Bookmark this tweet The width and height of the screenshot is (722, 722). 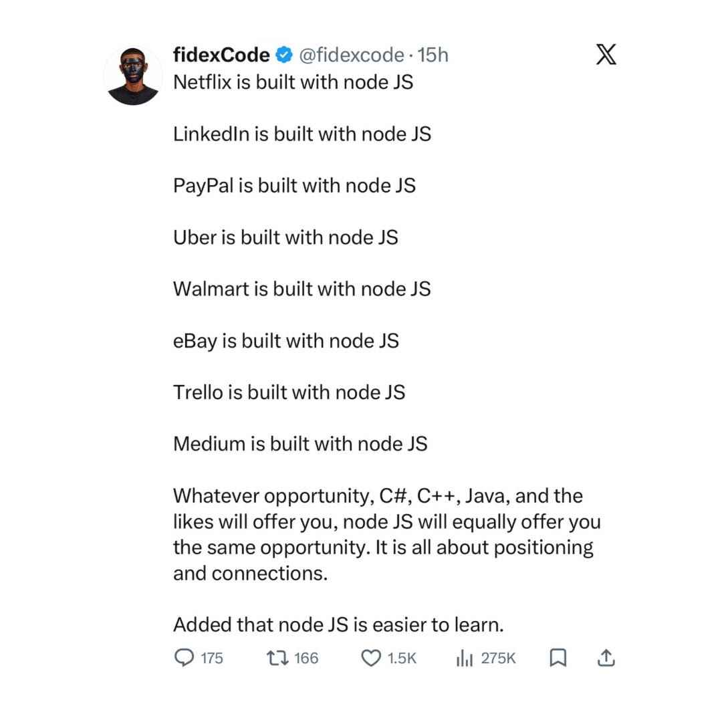pos(558,658)
